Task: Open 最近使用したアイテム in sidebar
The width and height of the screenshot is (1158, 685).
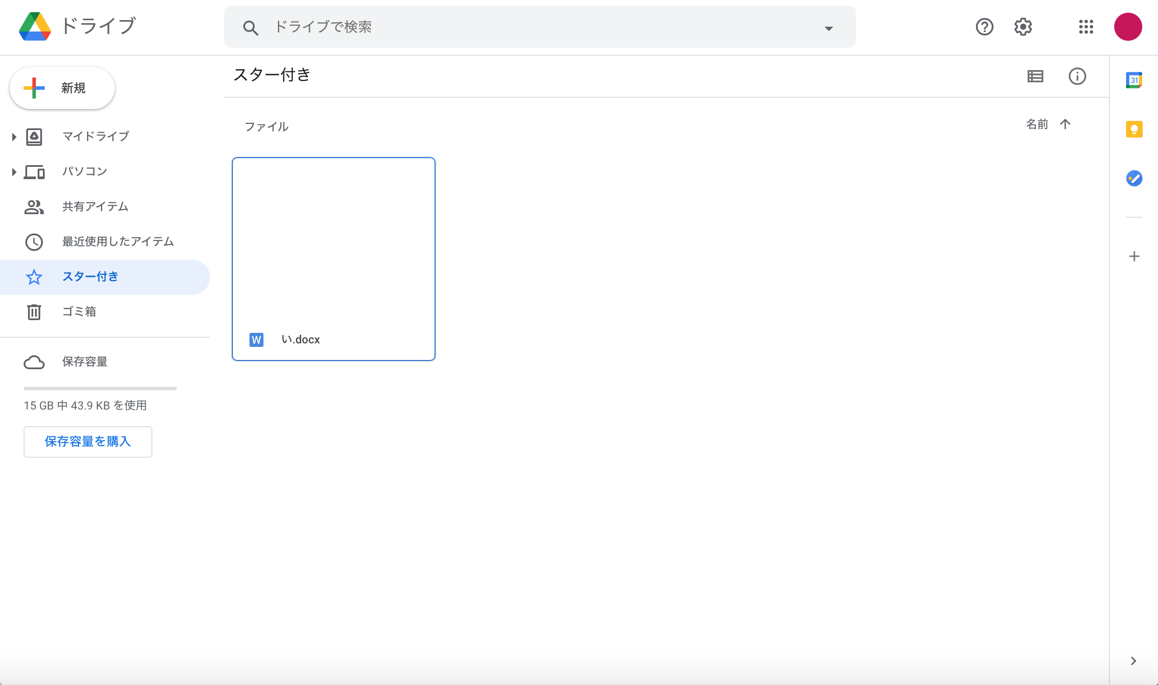Action: (x=105, y=242)
